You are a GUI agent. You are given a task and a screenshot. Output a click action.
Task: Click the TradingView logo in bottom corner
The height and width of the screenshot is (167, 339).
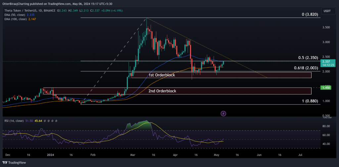coord(14,162)
